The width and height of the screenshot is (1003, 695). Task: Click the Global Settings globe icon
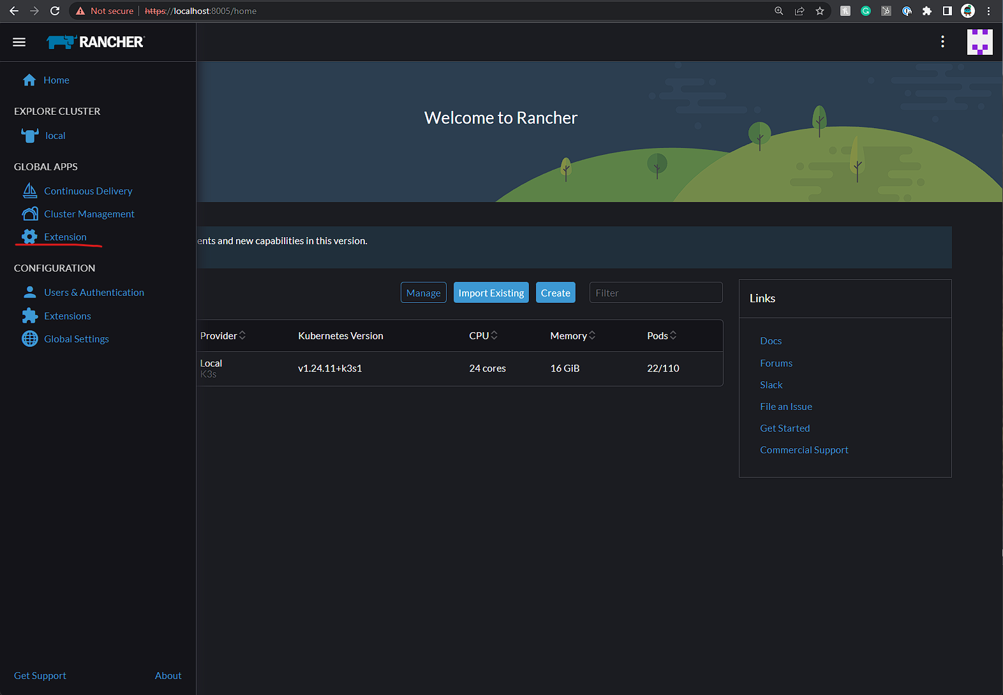click(x=30, y=339)
